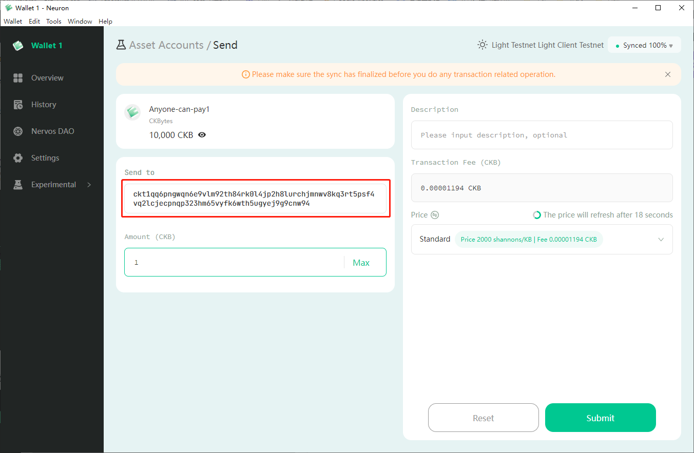The image size is (694, 453).
Task: Open the Synced 100% status dropdown
Action: pyautogui.click(x=644, y=45)
